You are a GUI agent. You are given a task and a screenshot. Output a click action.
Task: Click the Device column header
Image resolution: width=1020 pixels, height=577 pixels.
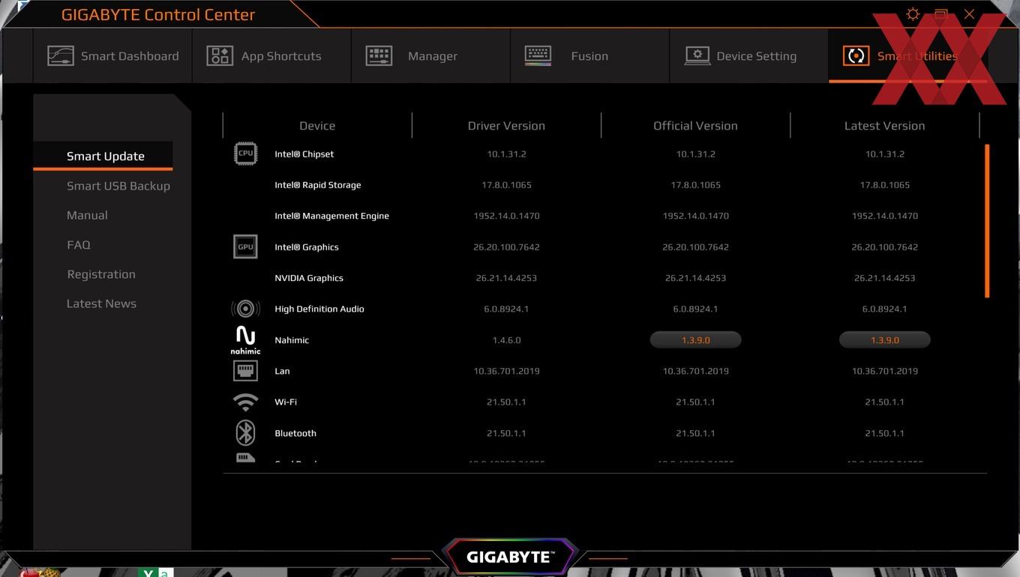(x=317, y=126)
